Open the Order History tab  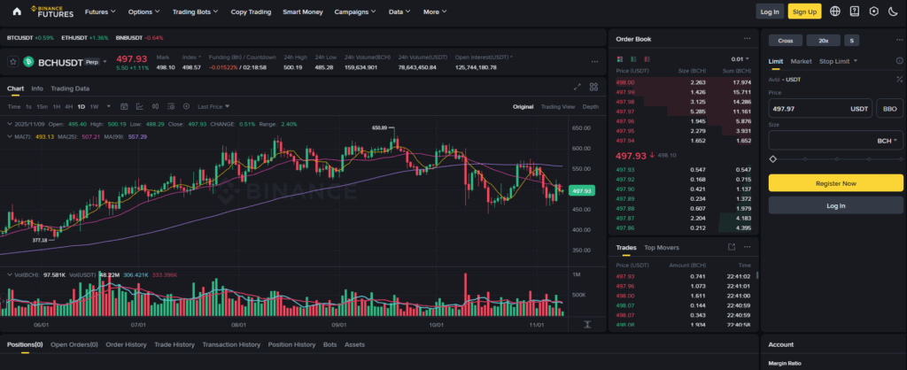click(124, 344)
